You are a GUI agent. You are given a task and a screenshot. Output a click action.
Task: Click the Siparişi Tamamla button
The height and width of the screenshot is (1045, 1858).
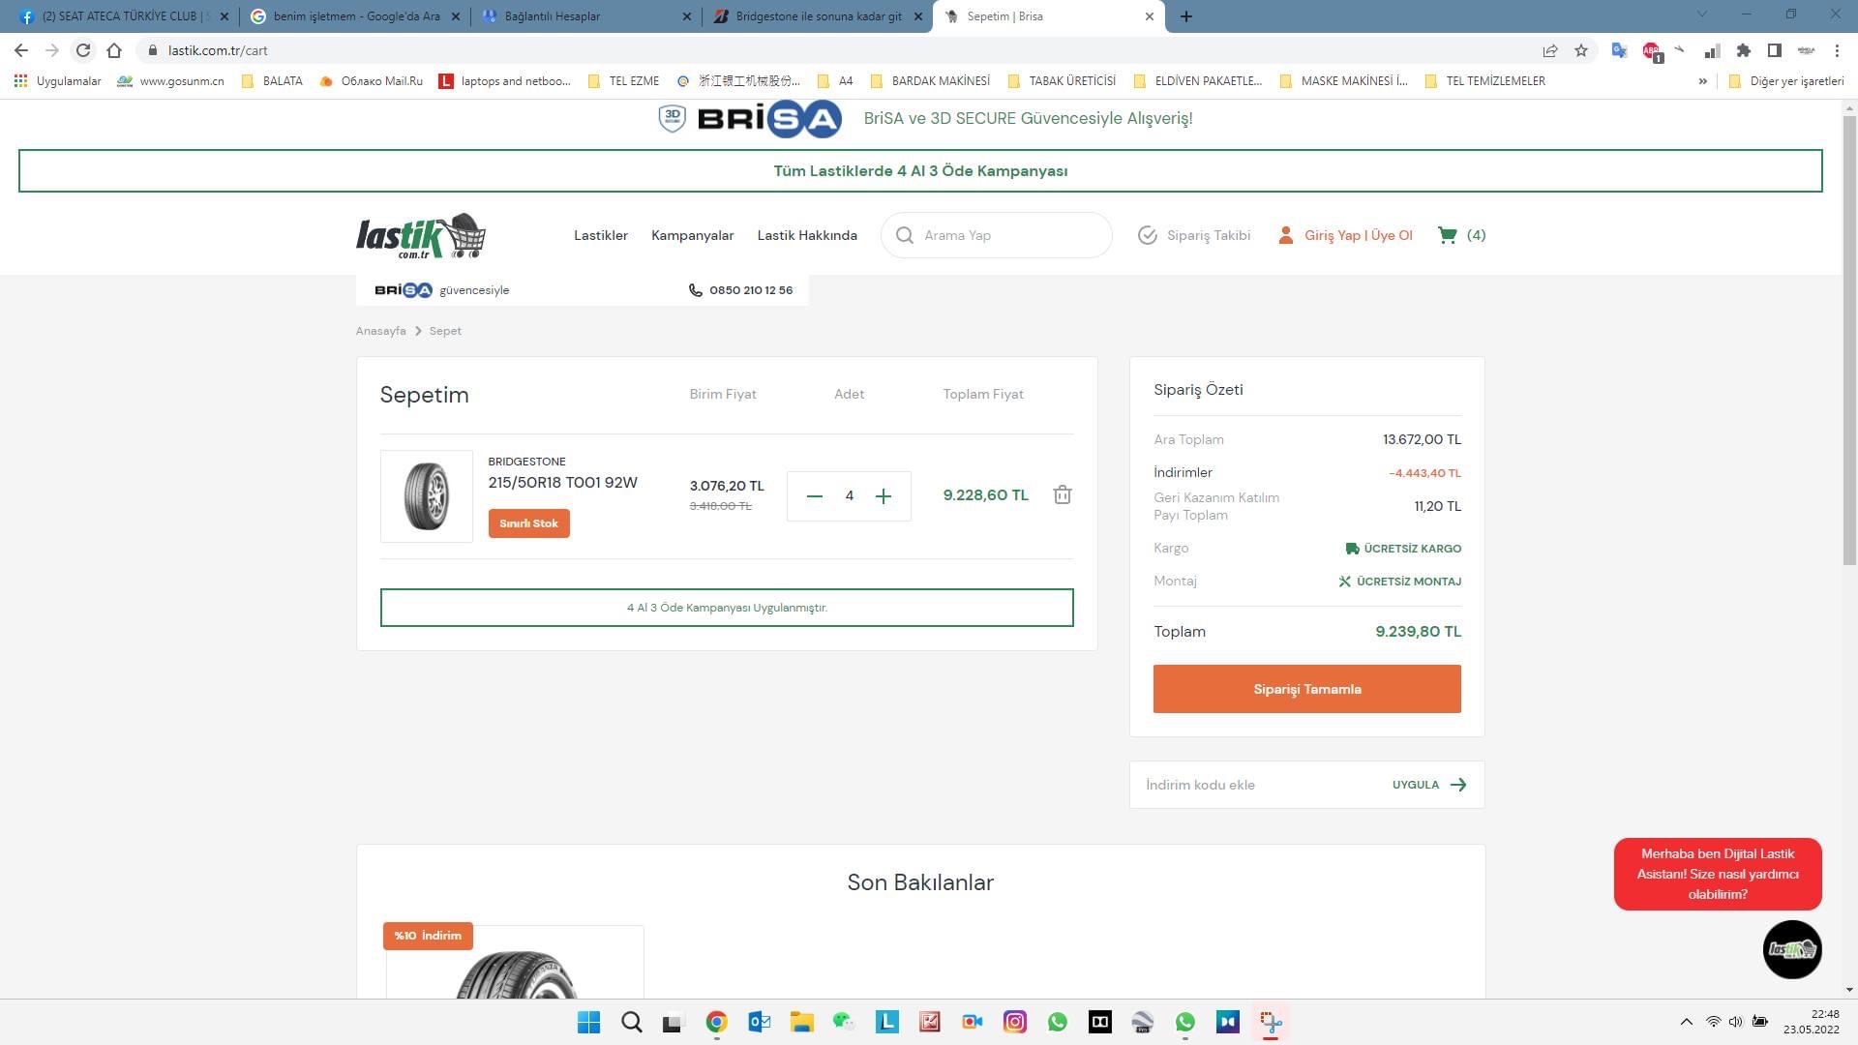tap(1306, 689)
